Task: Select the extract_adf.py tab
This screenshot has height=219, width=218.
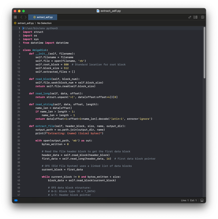Action: click(43, 17)
